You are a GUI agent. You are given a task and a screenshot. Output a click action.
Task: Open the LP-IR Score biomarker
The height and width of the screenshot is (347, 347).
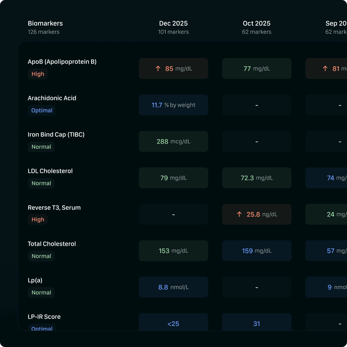[44, 317]
